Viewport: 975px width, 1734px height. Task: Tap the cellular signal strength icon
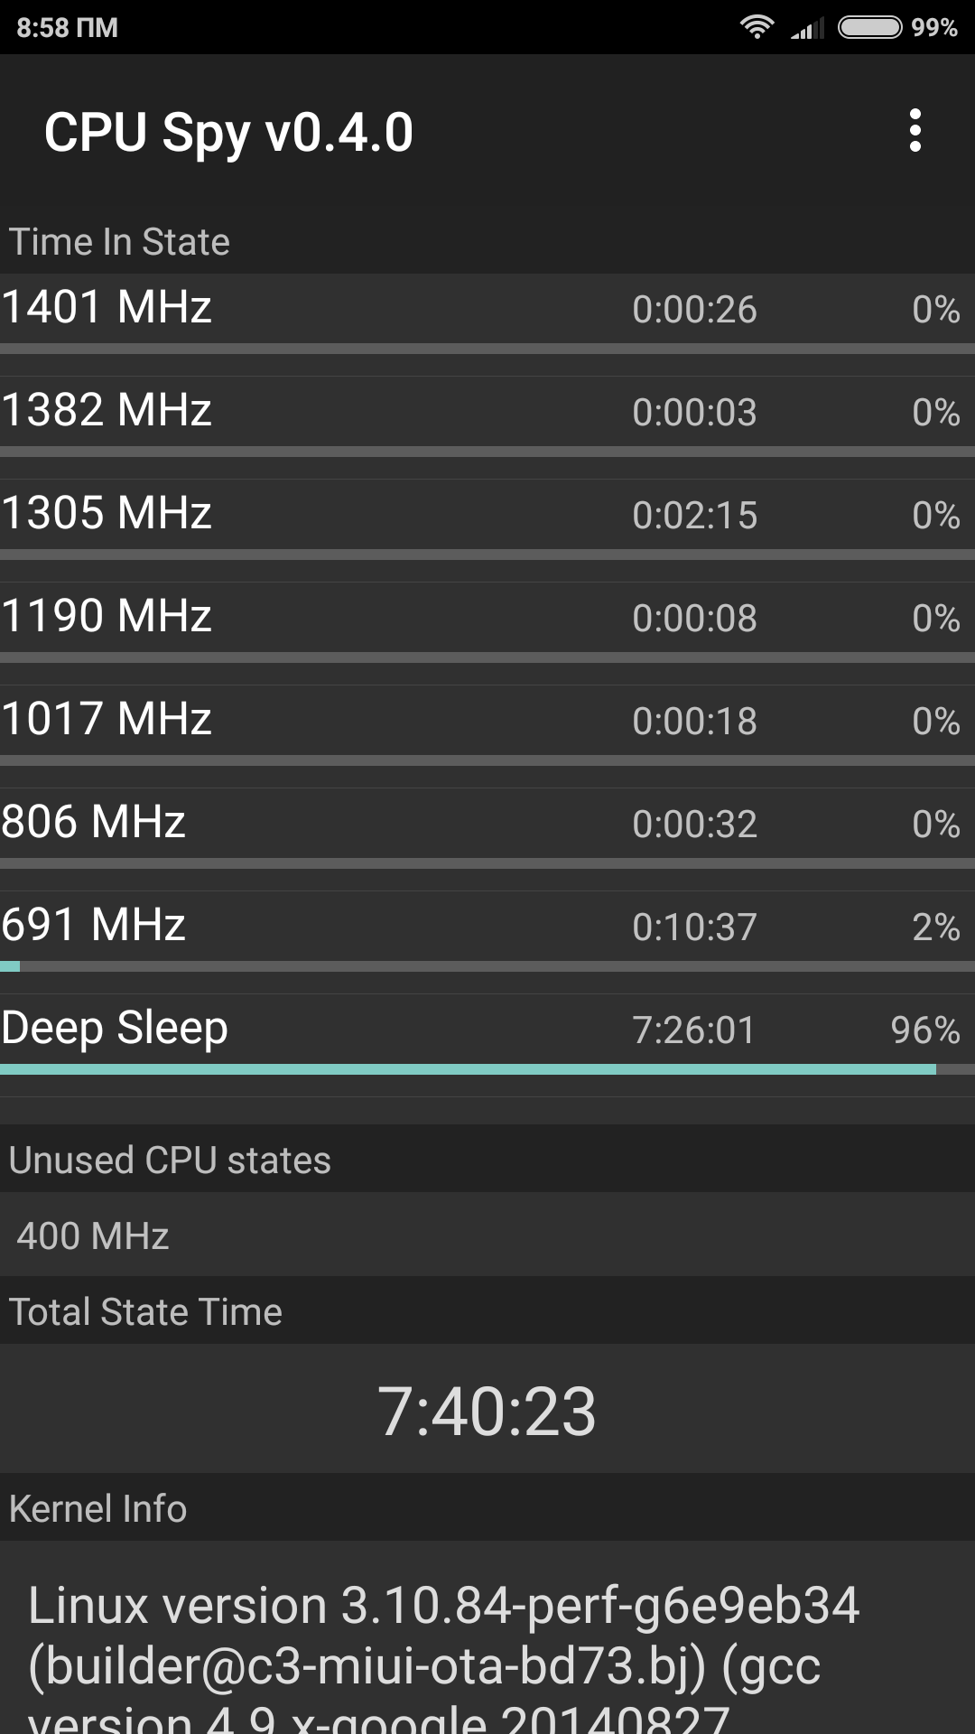tap(807, 29)
